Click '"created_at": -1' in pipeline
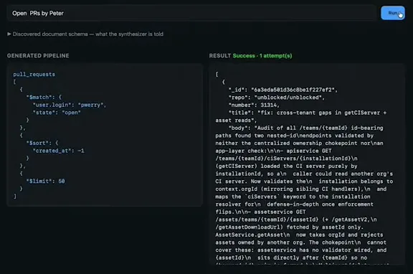Viewport: 413px width, 274px height. (x=59, y=151)
